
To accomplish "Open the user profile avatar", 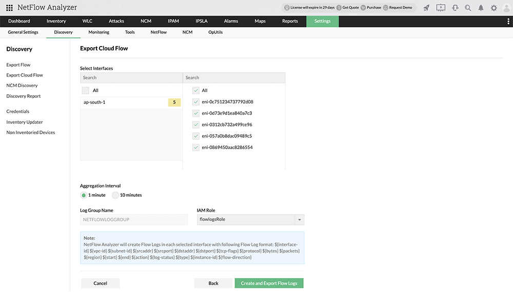I will point(506,8).
